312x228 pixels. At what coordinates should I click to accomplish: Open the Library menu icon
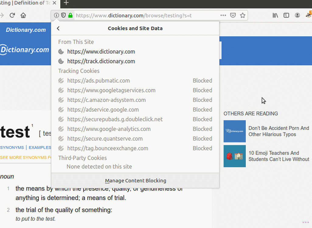275,15
